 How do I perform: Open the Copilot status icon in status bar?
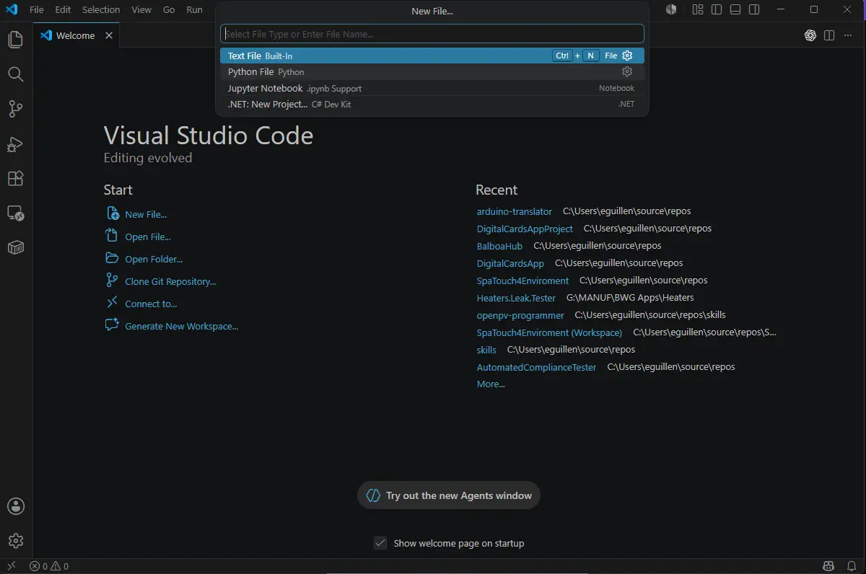pyautogui.click(x=828, y=567)
